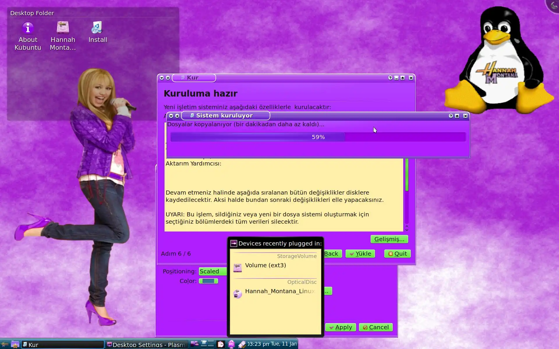The height and width of the screenshot is (349, 559).
Task: Click the Quit button in installer
Action: tap(397, 254)
